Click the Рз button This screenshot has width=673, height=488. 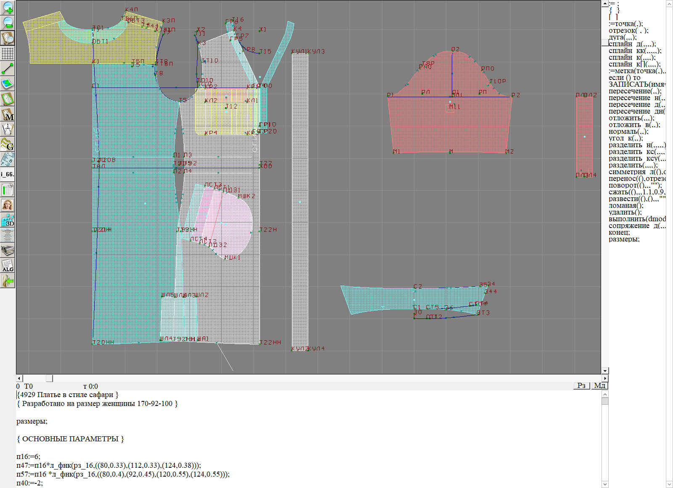582,386
